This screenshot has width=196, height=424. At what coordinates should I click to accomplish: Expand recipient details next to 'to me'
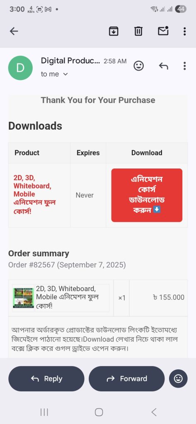(x=65, y=74)
